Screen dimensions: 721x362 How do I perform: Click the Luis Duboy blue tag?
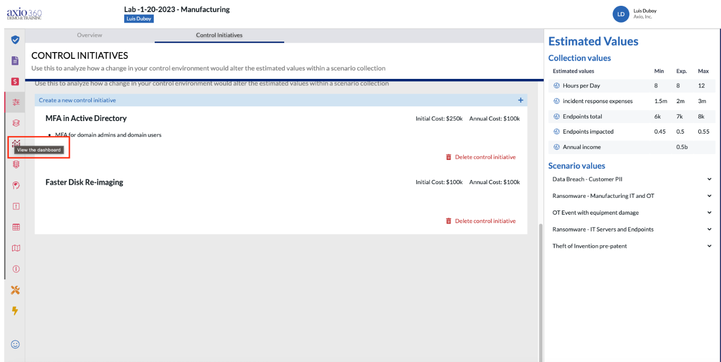coord(139,18)
